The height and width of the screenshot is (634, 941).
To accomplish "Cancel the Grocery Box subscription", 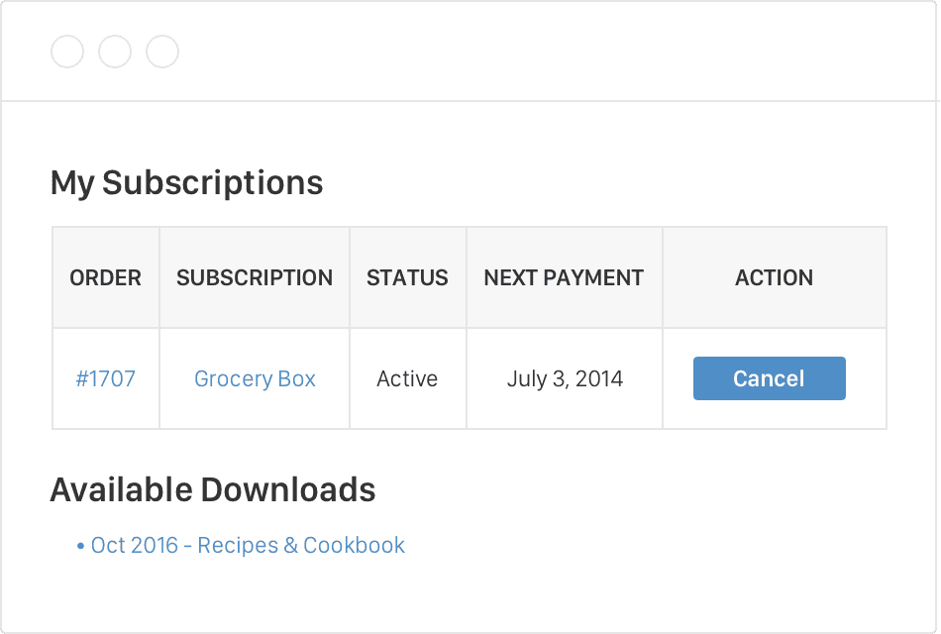I will [x=769, y=378].
